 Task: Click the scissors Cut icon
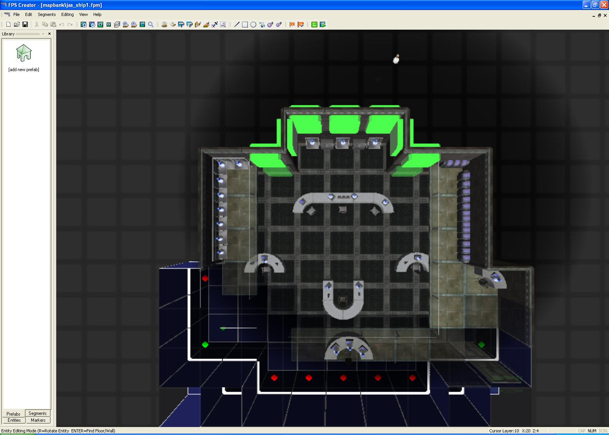[37, 24]
